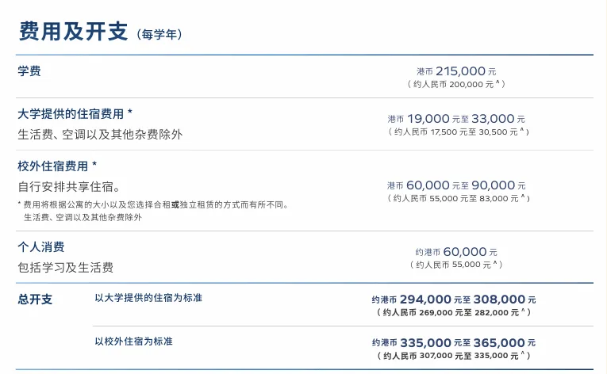This screenshot has height=374, width=607.
Task: Click the 校外住宿费用 row title
Action: [57, 166]
